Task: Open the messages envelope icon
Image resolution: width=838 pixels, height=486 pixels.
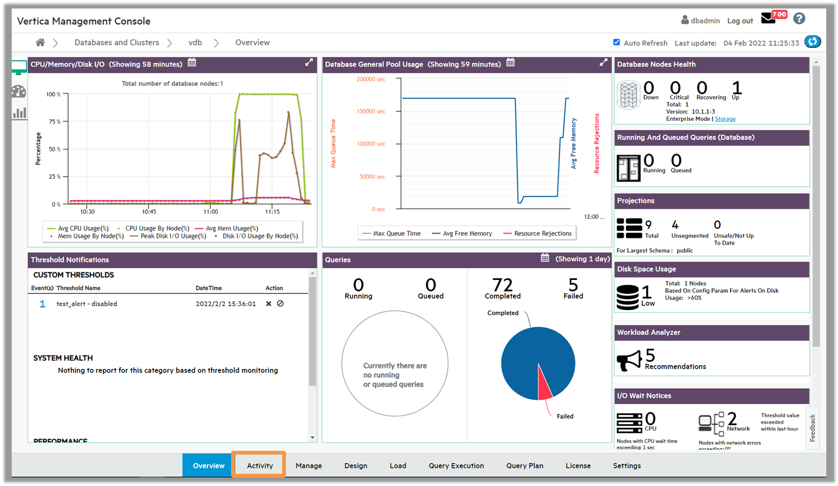Action: coord(768,19)
